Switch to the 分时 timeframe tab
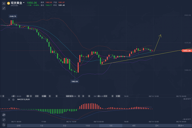 coord(19,126)
